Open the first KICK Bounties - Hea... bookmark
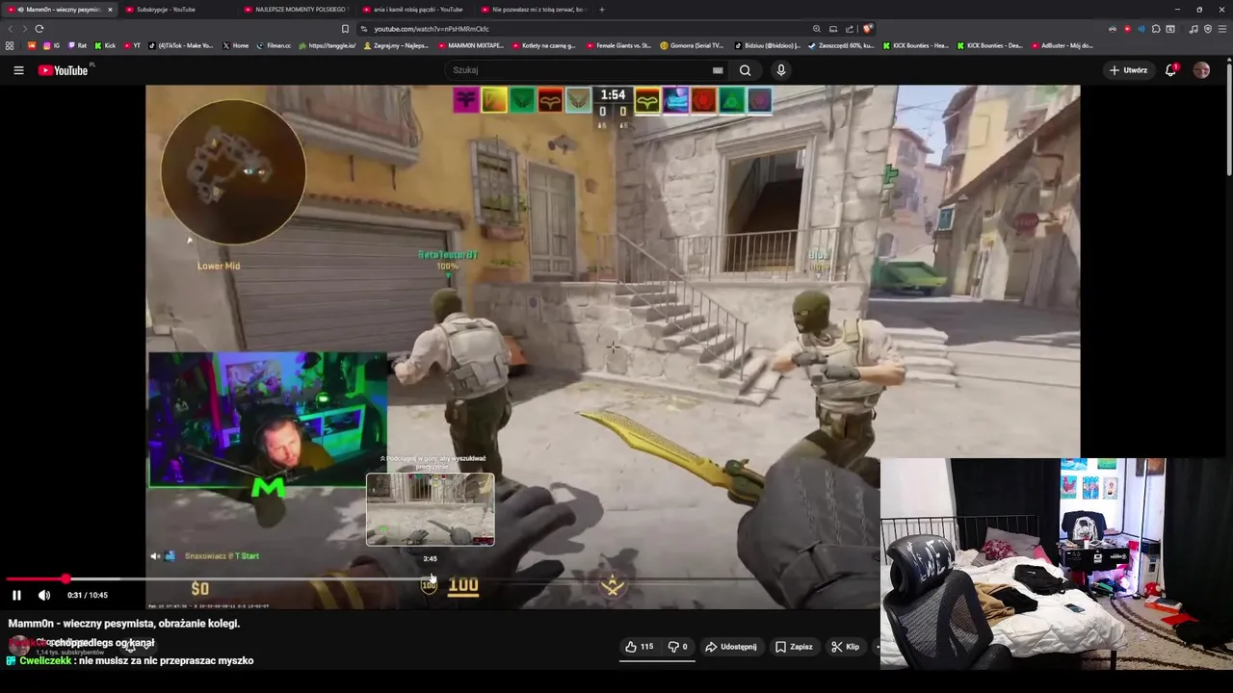Viewport: 1233px width, 693px height. tap(915, 45)
